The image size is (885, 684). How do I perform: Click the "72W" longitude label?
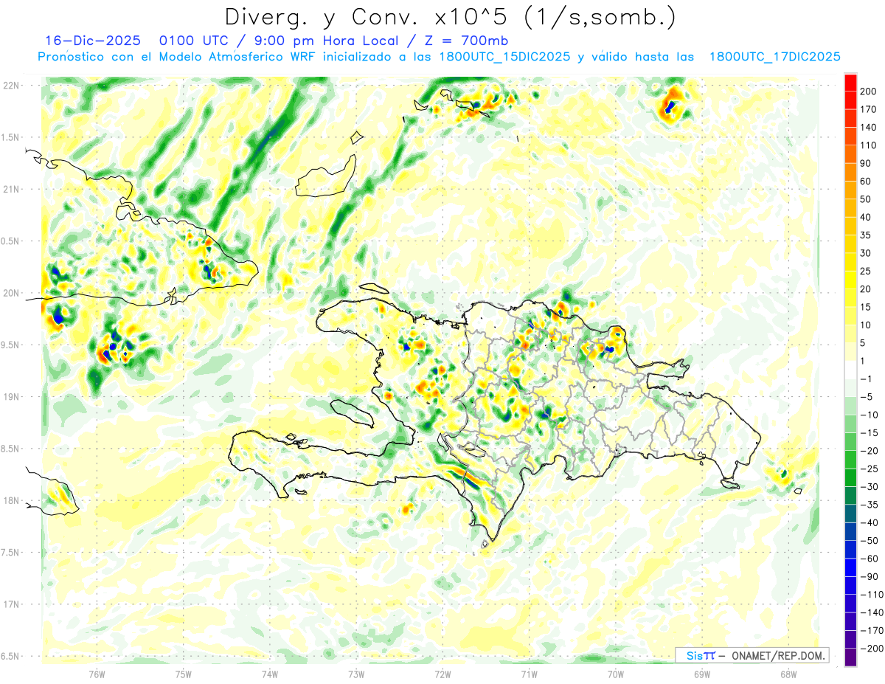(442, 673)
